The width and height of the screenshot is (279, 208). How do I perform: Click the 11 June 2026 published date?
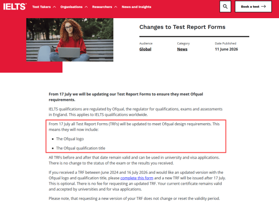click(226, 49)
